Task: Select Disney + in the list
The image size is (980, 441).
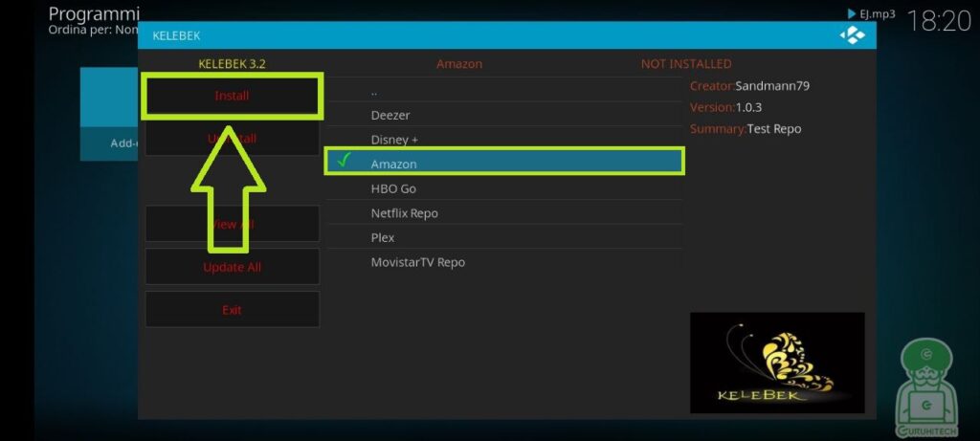Action: (x=394, y=140)
